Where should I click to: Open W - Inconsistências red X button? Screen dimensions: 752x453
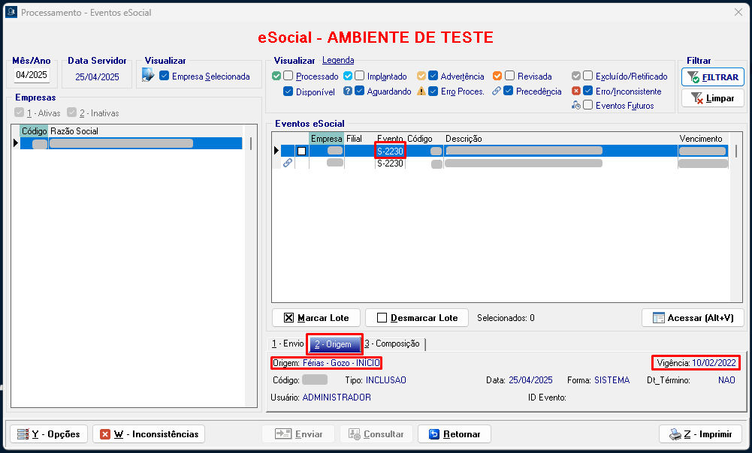tap(148, 434)
